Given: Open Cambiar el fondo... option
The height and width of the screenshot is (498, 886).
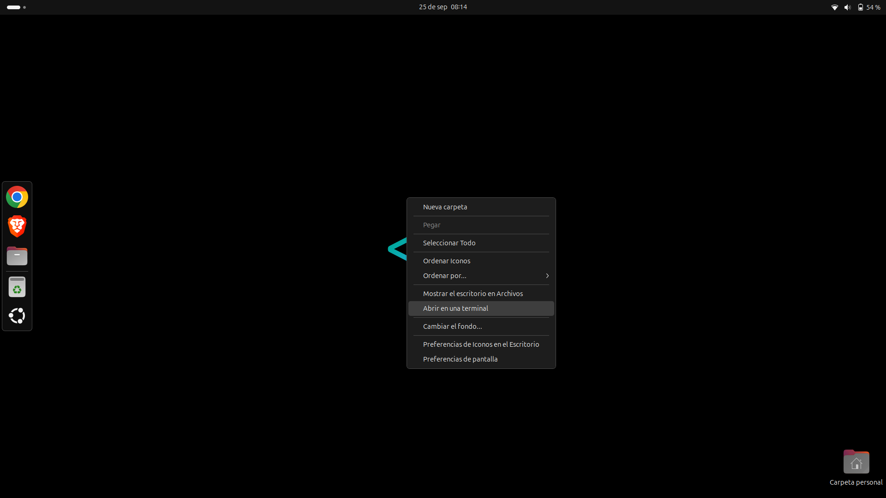Looking at the screenshot, I should click(481, 326).
